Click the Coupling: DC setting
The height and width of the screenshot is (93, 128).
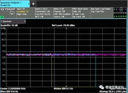coord(23,11)
